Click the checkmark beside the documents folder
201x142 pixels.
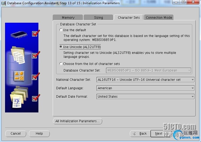click(x=36, y=55)
